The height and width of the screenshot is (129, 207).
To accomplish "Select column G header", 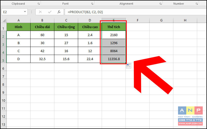I will point(161,20).
